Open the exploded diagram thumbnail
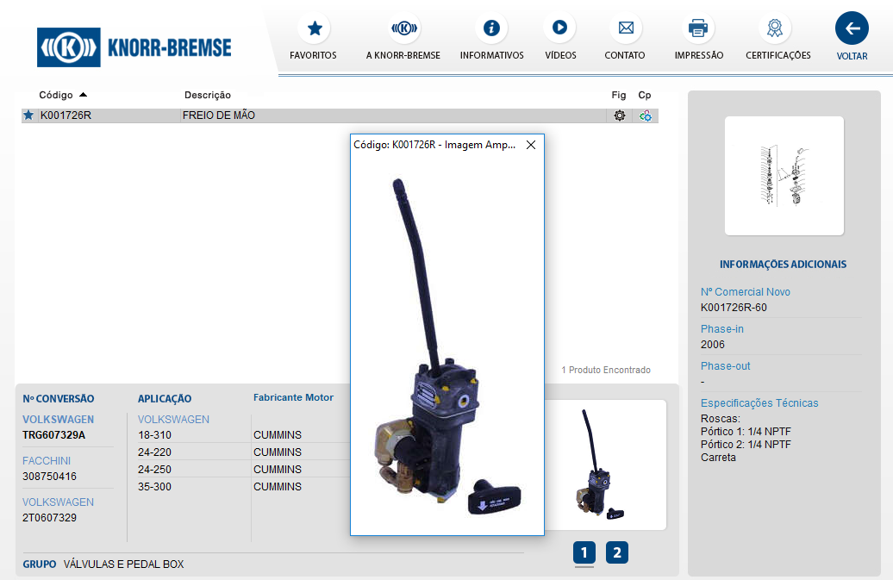Image resolution: width=893 pixels, height=580 pixels. click(784, 176)
